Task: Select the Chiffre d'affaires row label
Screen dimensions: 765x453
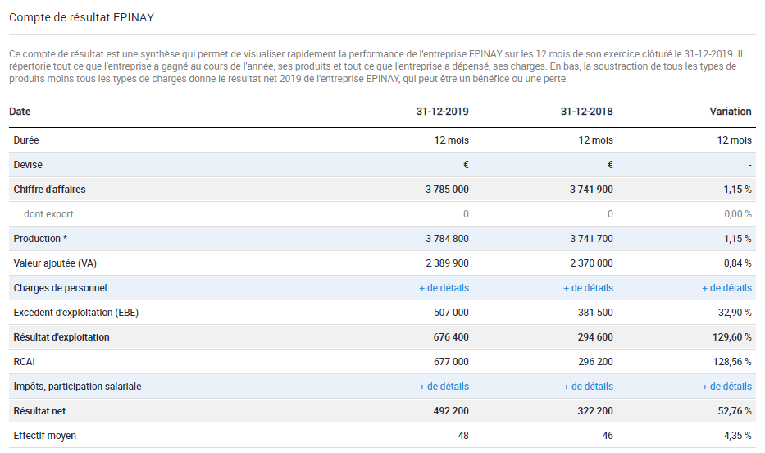Action: coord(49,190)
